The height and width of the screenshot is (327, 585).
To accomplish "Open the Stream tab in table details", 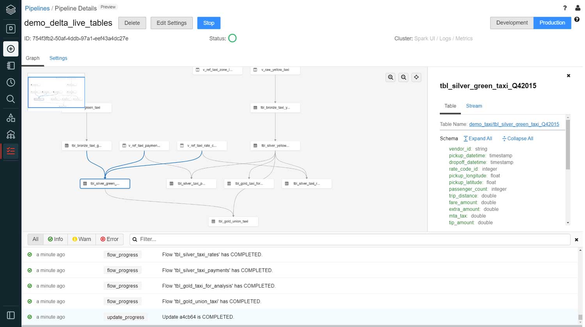I will click(474, 106).
